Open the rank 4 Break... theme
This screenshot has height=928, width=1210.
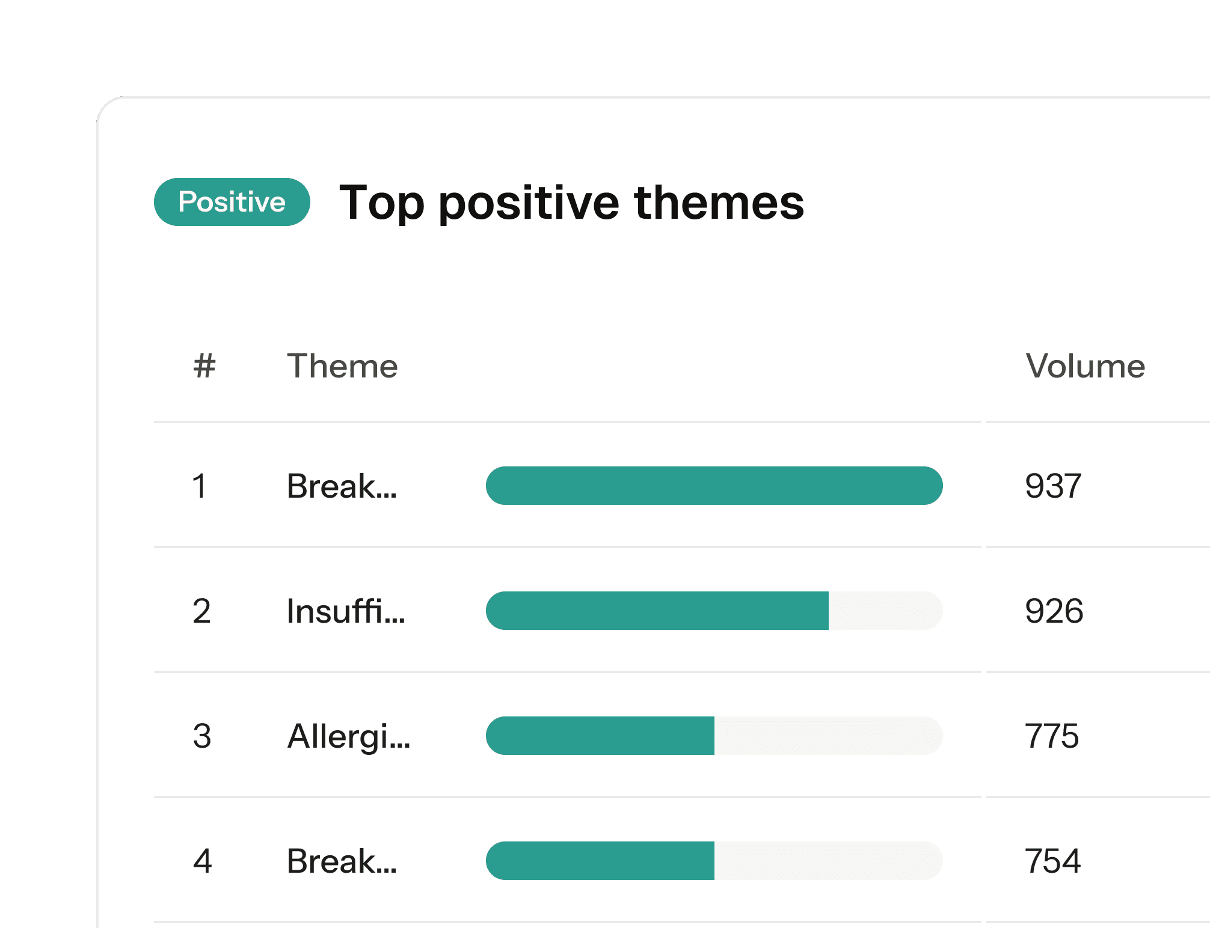pyautogui.click(x=342, y=861)
